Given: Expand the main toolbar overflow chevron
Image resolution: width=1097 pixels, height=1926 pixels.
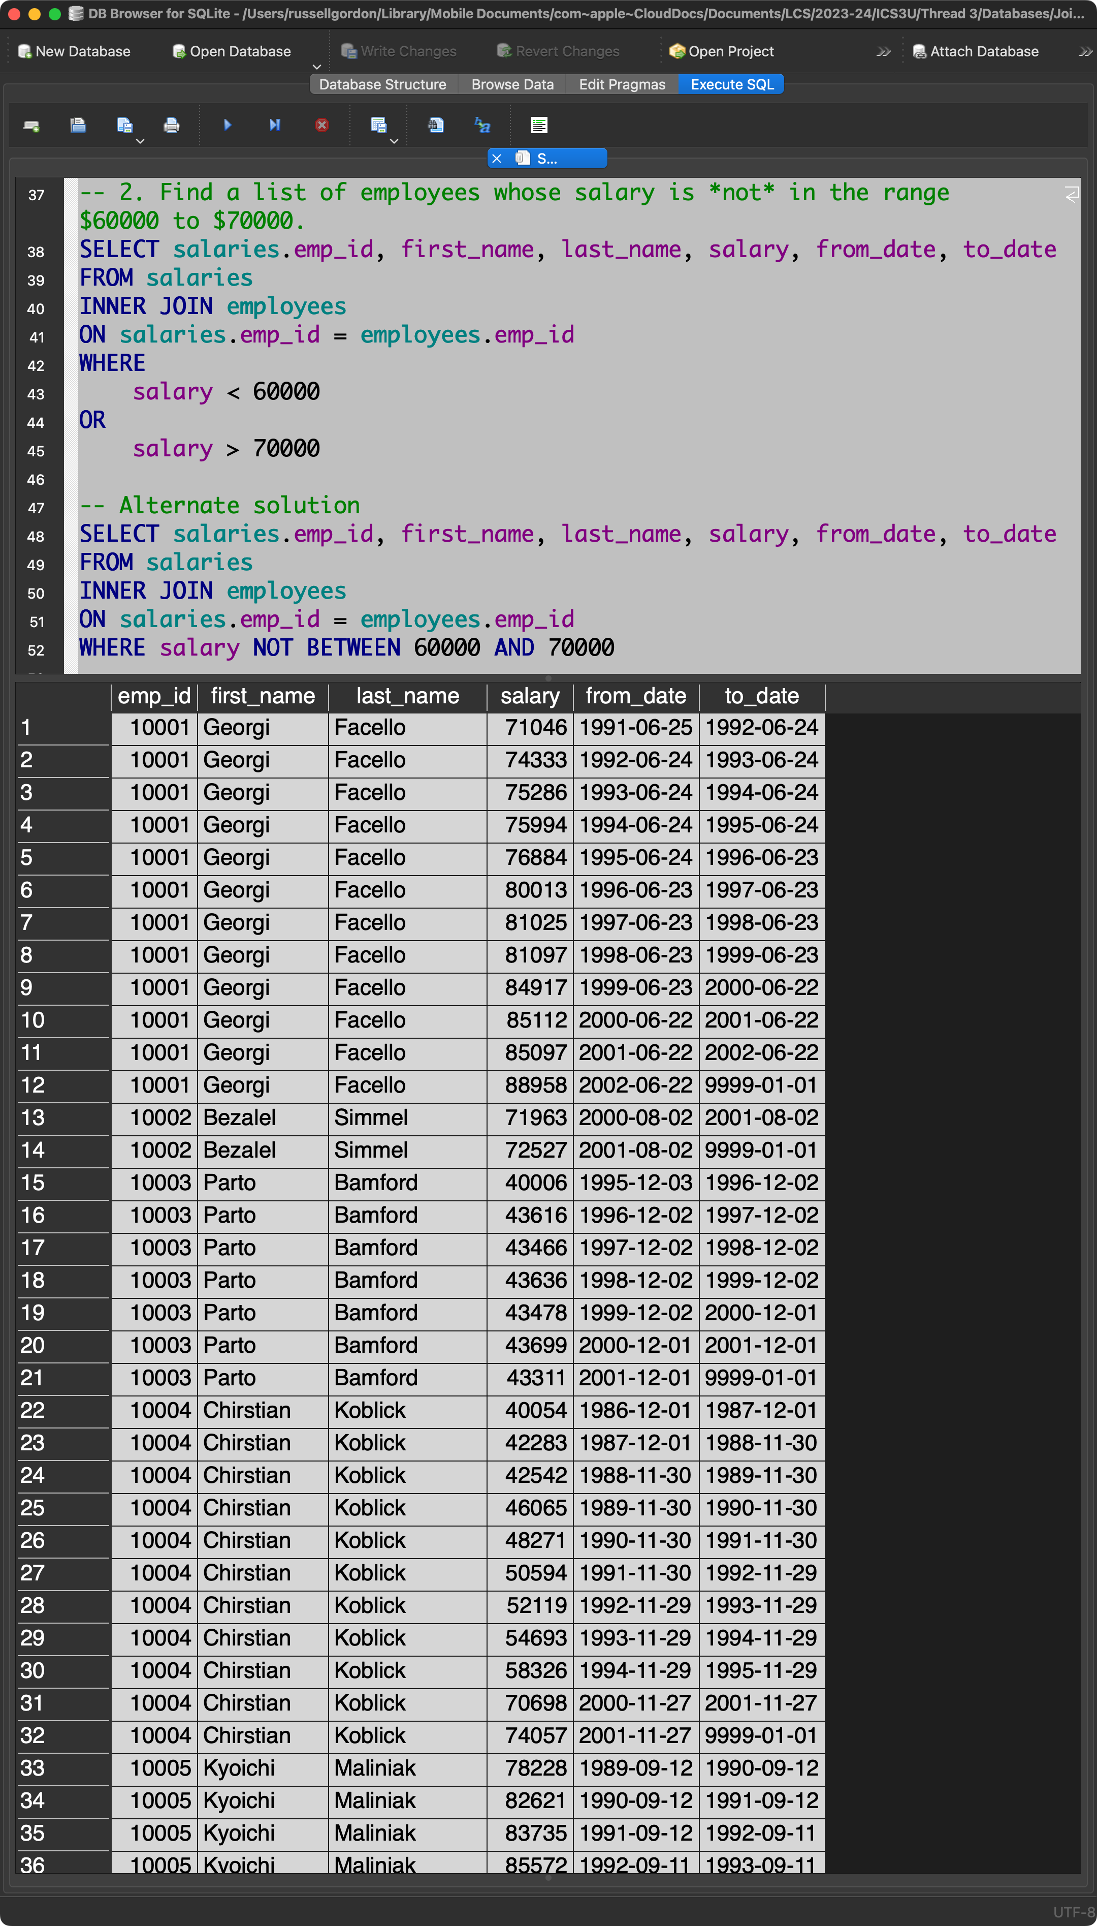Looking at the screenshot, I should (x=883, y=51).
